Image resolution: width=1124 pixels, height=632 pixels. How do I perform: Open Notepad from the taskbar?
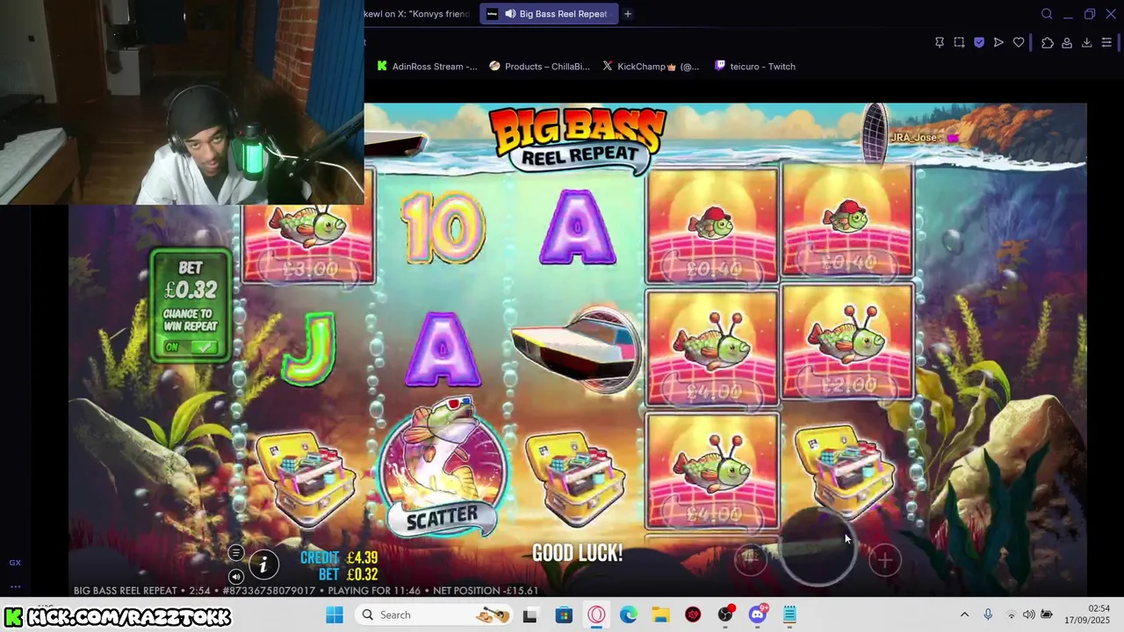(789, 614)
